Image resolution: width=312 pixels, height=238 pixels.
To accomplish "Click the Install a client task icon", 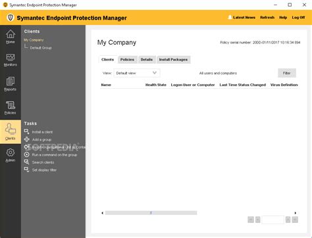I will pos(26,131).
